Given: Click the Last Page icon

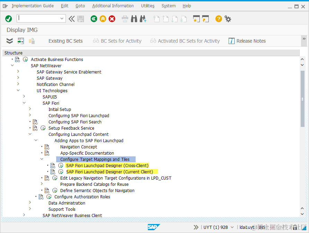Looking at the screenshot, I should 183,19.
